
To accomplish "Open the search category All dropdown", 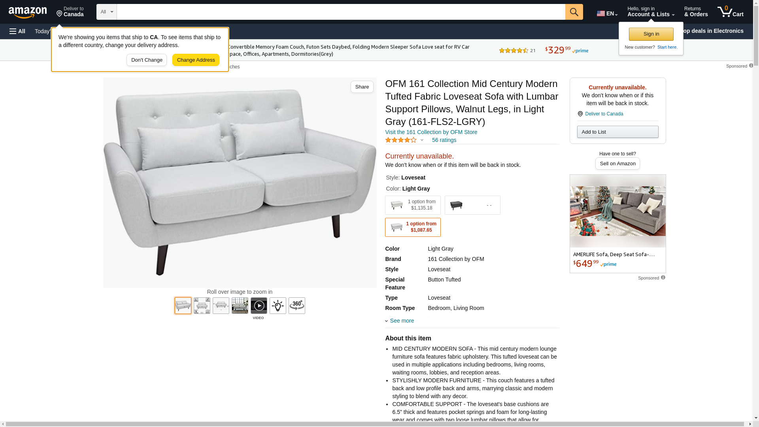I will tap(107, 12).
